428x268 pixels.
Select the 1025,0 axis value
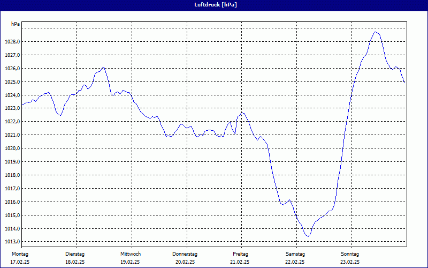click(x=12, y=82)
